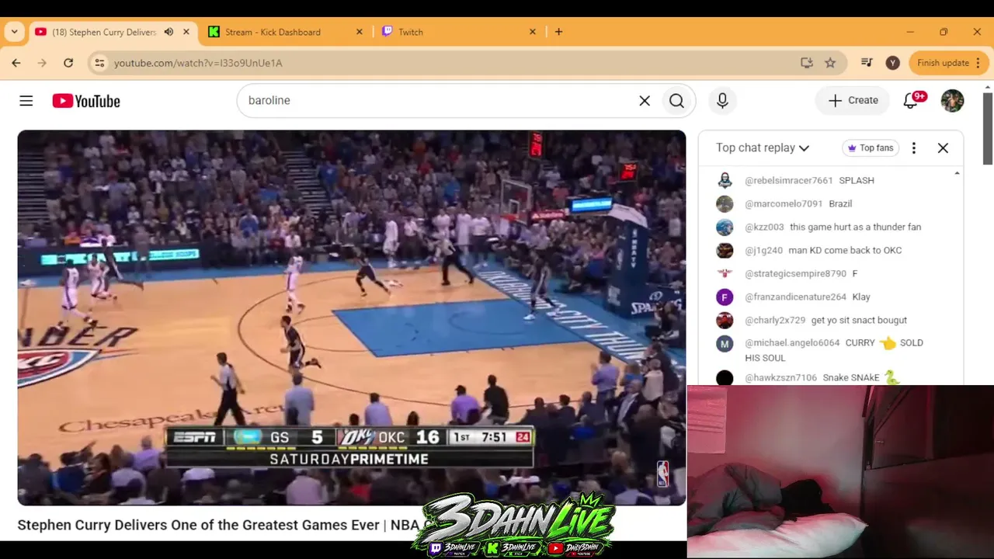Close the chat replay panel
This screenshot has width=994, height=559.
(943, 148)
